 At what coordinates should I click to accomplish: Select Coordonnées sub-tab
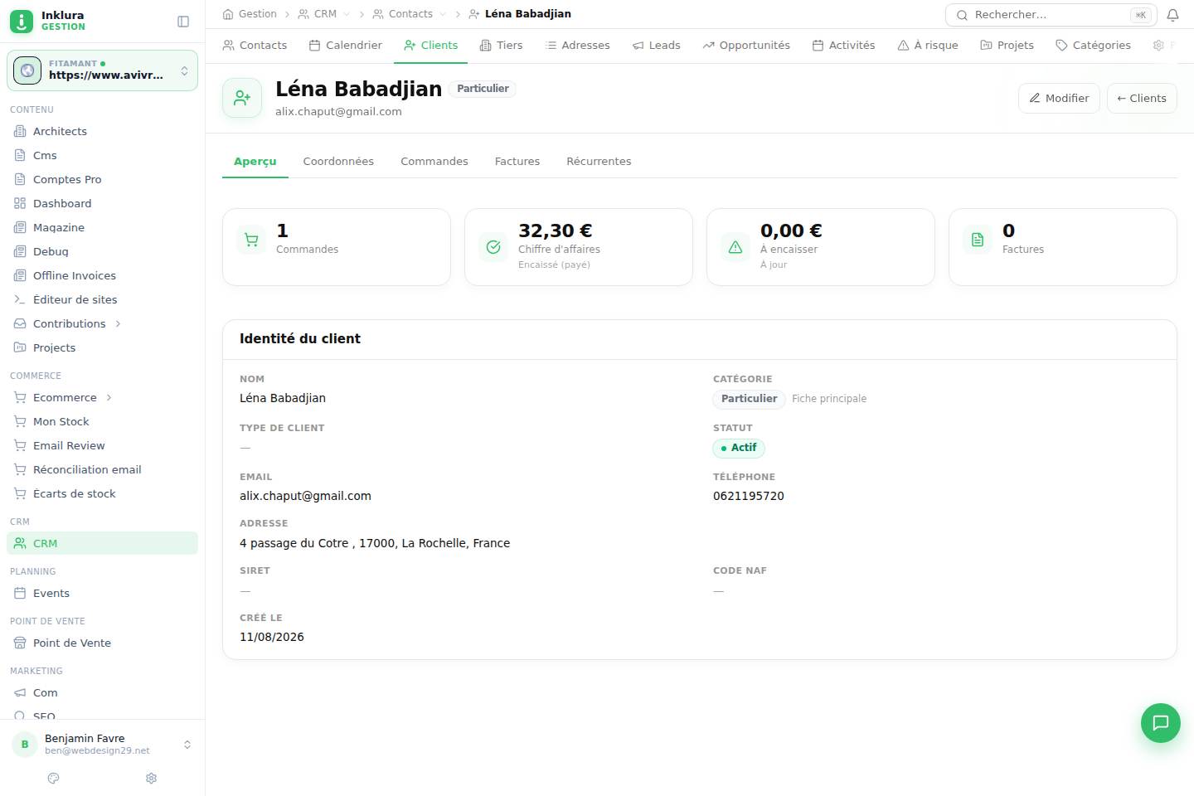[338, 162]
